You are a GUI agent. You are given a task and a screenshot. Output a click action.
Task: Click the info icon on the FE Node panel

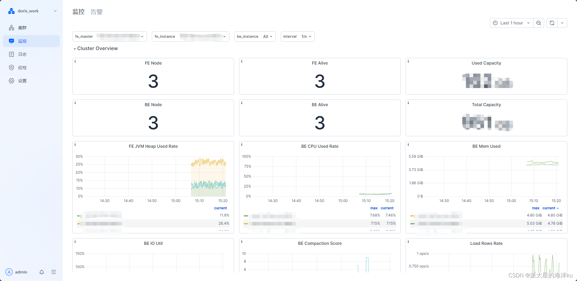pyautogui.click(x=75, y=61)
